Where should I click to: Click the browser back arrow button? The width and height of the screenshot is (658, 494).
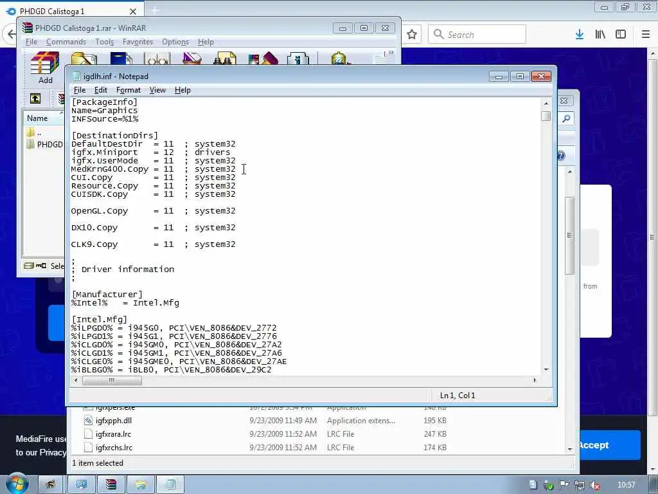point(11,35)
